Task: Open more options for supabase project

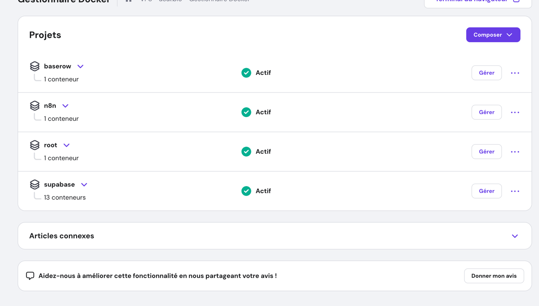Action: tap(515, 191)
